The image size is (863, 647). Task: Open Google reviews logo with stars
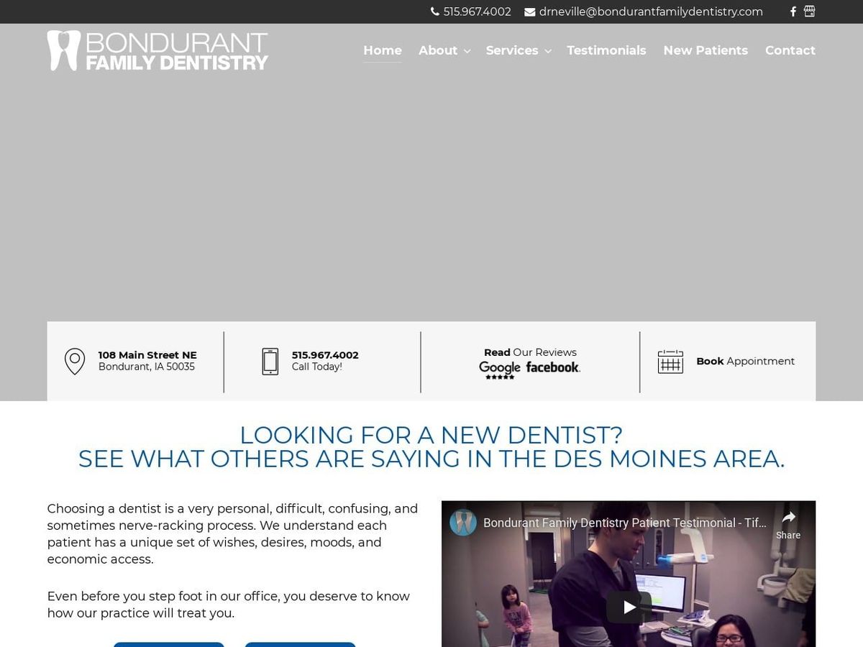tap(500, 370)
